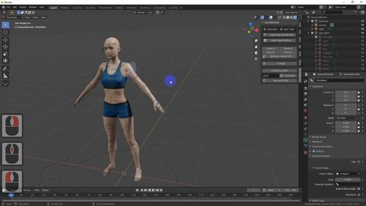The height and width of the screenshot is (206, 366).
Task: Switch to the Modeling workspace tab
Action: [x=65, y=7]
